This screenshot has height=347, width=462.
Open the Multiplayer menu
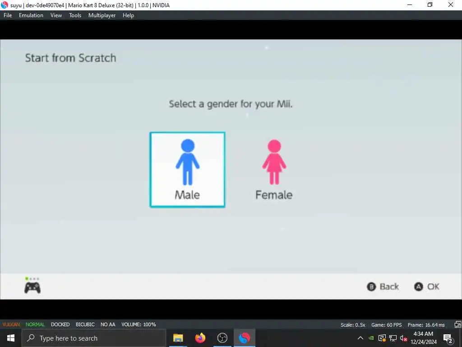102,15
